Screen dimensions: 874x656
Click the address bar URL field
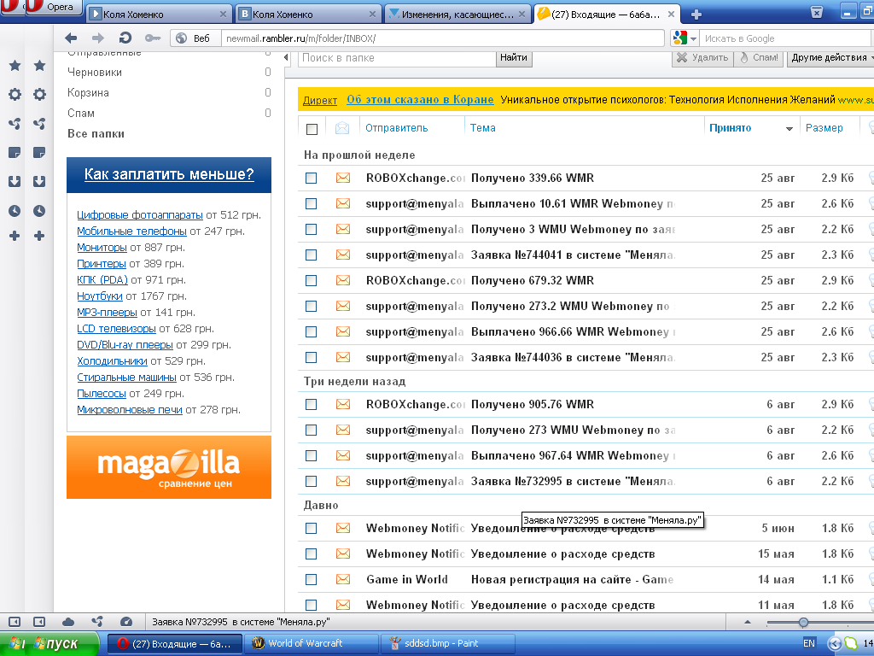tap(443, 38)
